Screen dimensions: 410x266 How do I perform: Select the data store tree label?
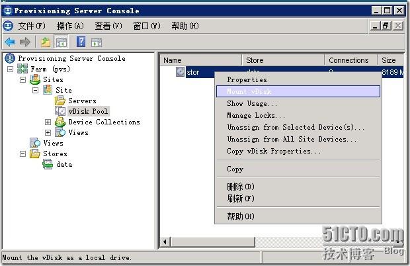[x=64, y=164]
